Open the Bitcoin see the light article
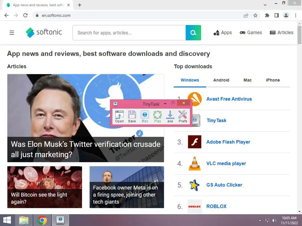Screen dimensions: 302x226 point(45,187)
